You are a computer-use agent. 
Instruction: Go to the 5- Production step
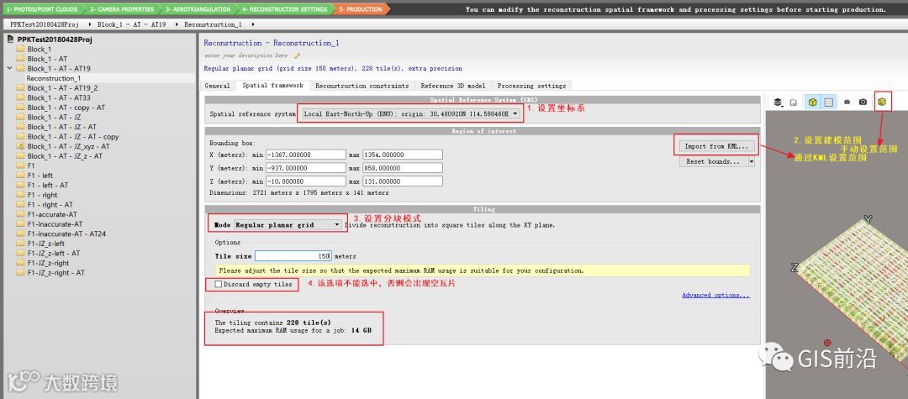click(360, 9)
